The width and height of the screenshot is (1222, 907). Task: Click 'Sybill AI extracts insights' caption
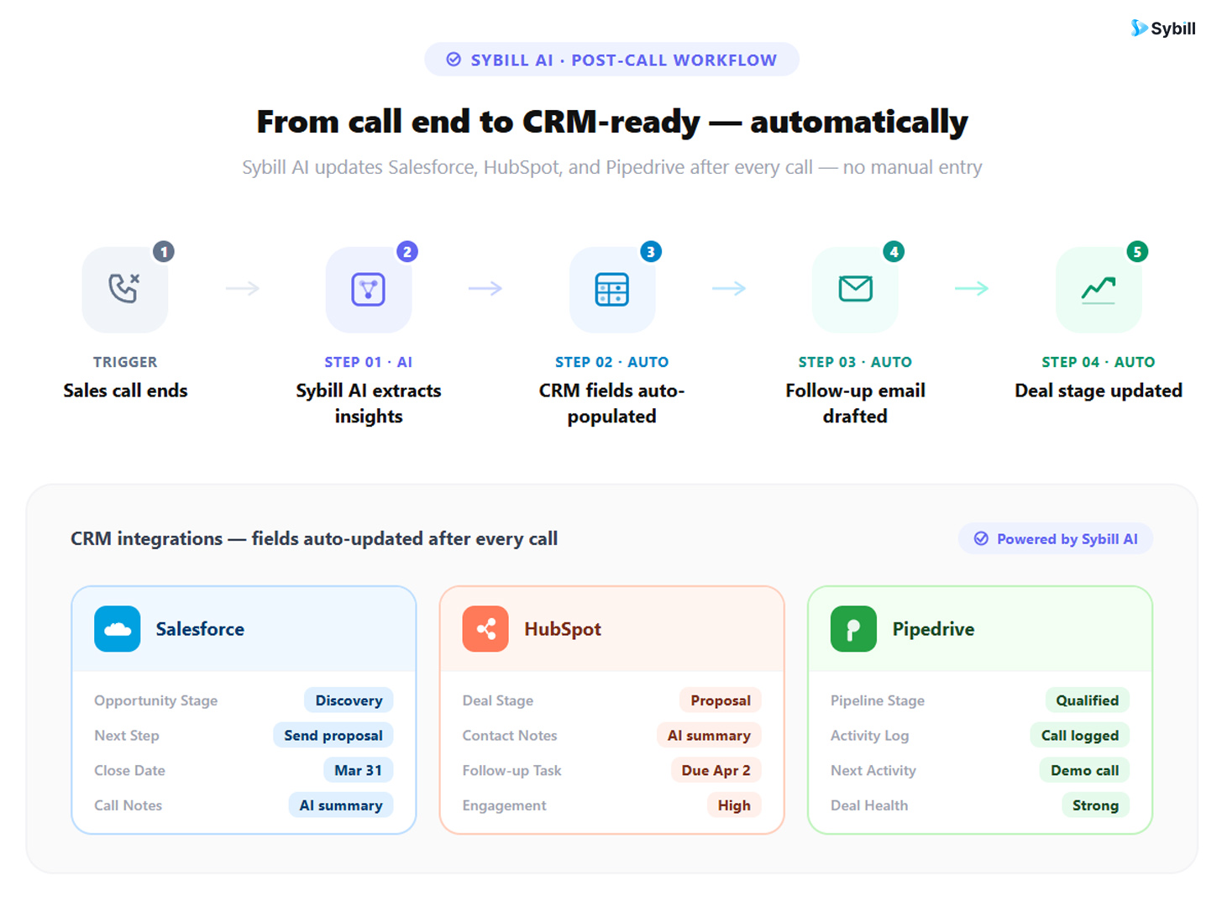point(368,403)
